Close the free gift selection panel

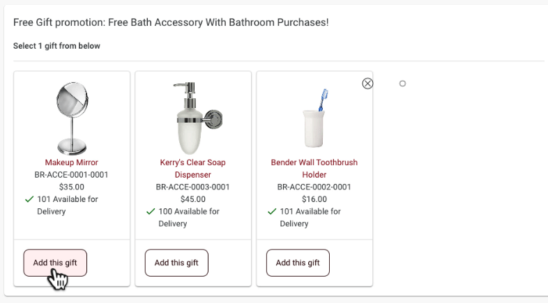[367, 84]
